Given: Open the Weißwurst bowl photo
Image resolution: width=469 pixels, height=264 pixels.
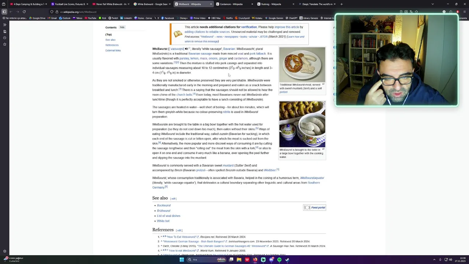Looking at the screenshot, I should pos(302,124).
